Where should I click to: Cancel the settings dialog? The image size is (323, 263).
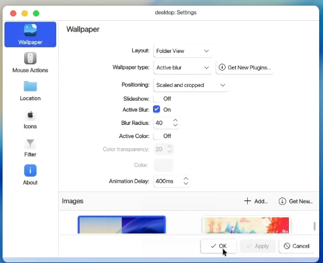click(296, 246)
